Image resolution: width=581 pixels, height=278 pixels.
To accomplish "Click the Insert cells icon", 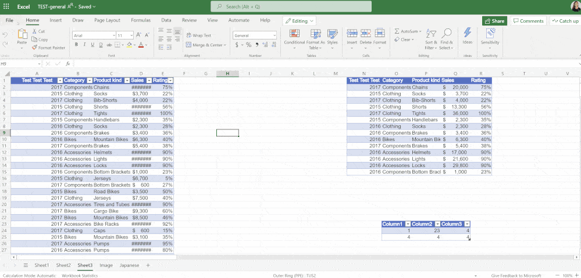I will pos(352,33).
